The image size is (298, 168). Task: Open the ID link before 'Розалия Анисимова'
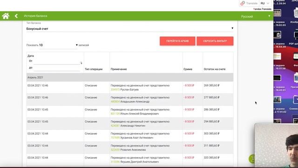pos(115,150)
